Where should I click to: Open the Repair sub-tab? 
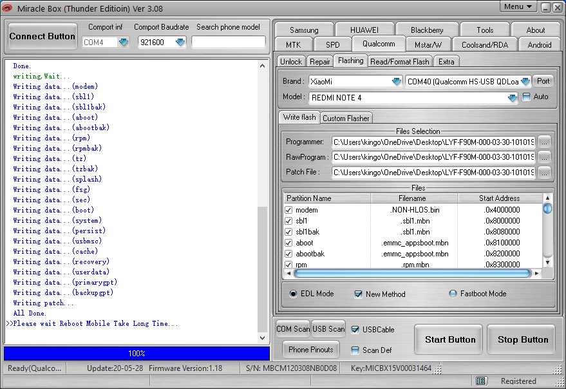319,62
